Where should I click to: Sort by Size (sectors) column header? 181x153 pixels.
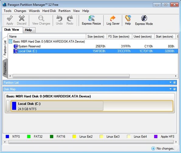click(96, 37)
